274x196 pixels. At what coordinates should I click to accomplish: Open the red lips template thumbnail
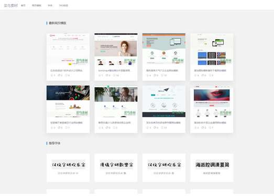pos(212,101)
